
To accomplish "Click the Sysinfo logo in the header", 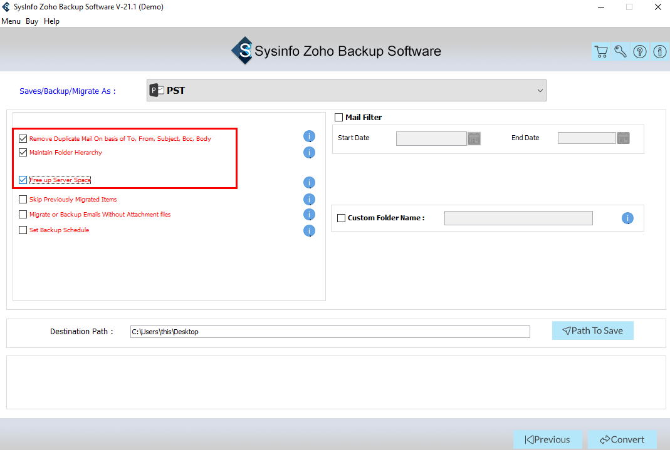I will [243, 51].
